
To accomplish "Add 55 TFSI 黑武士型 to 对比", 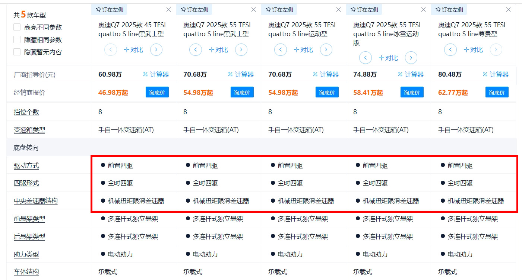I will tap(218, 49).
